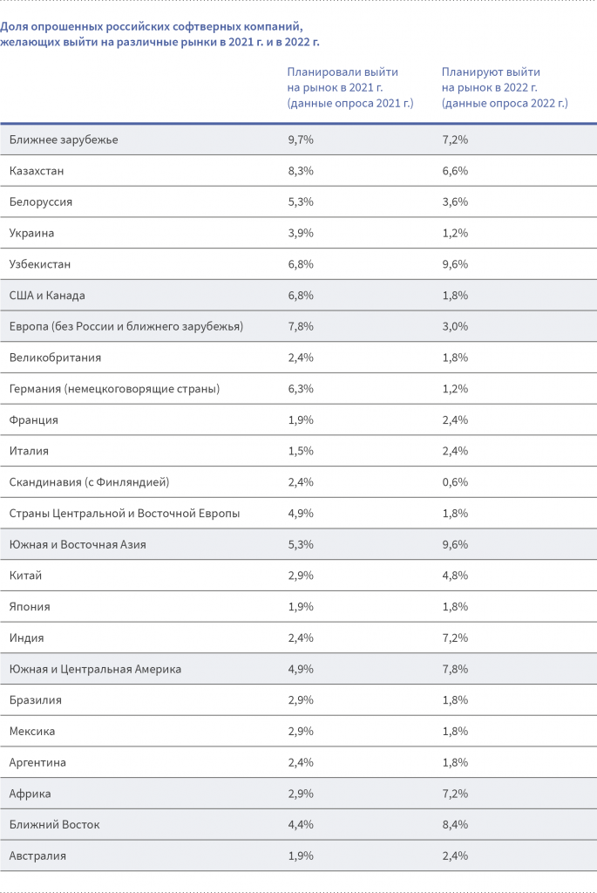The height and width of the screenshot is (893, 597).
Task: Click the Китай row's 4,8% value
Action: pos(455,576)
